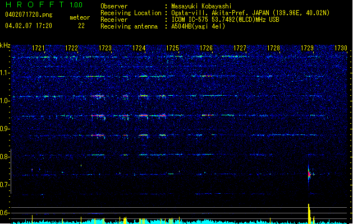The image size is (353, 224).
Task: Click the 1722 time marker
Action: 72,48
